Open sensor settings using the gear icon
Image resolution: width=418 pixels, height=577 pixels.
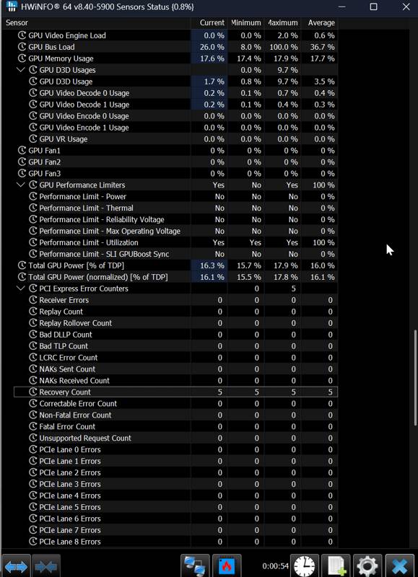[367, 565]
